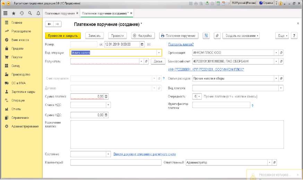Expand the Ставка НДС dropdown
303x180 pixels.
[108, 105]
